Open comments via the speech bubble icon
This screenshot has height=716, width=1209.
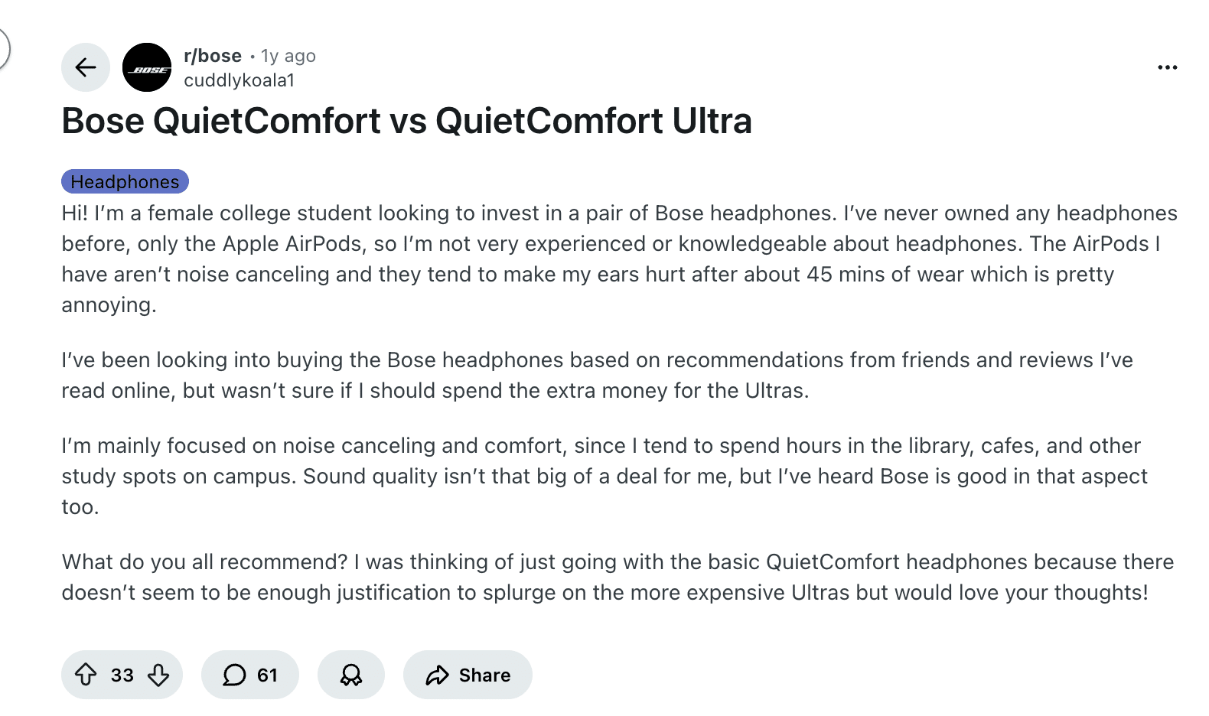click(x=233, y=675)
